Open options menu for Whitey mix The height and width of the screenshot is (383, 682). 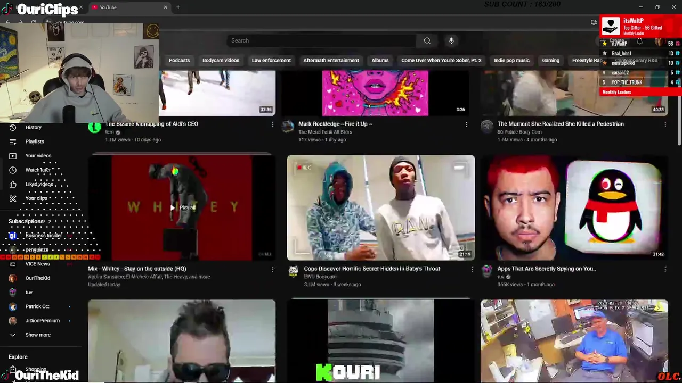coord(273,269)
